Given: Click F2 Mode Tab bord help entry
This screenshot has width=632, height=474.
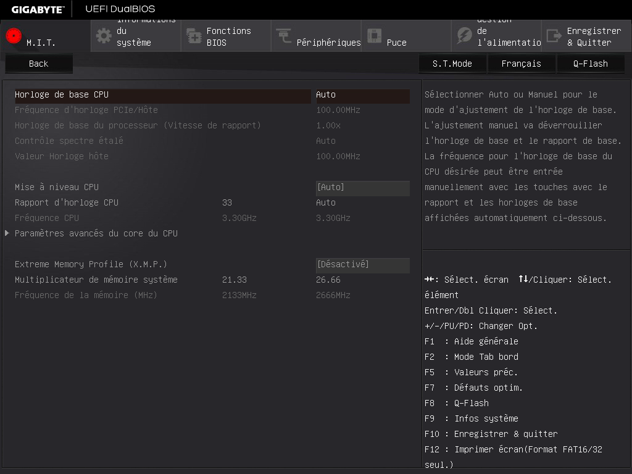Looking at the screenshot, I should 471,357.
